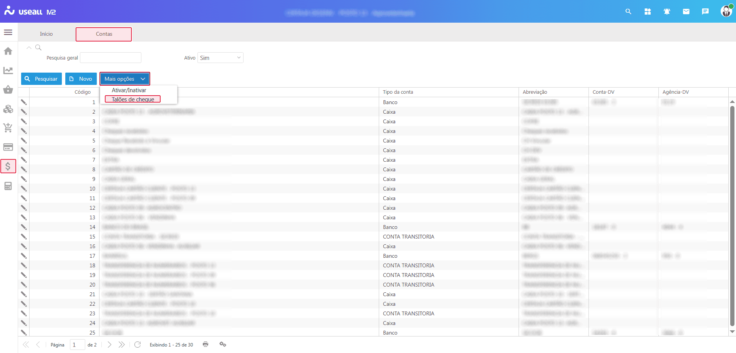Open the mail envelope icon

[x=686, y=12]
